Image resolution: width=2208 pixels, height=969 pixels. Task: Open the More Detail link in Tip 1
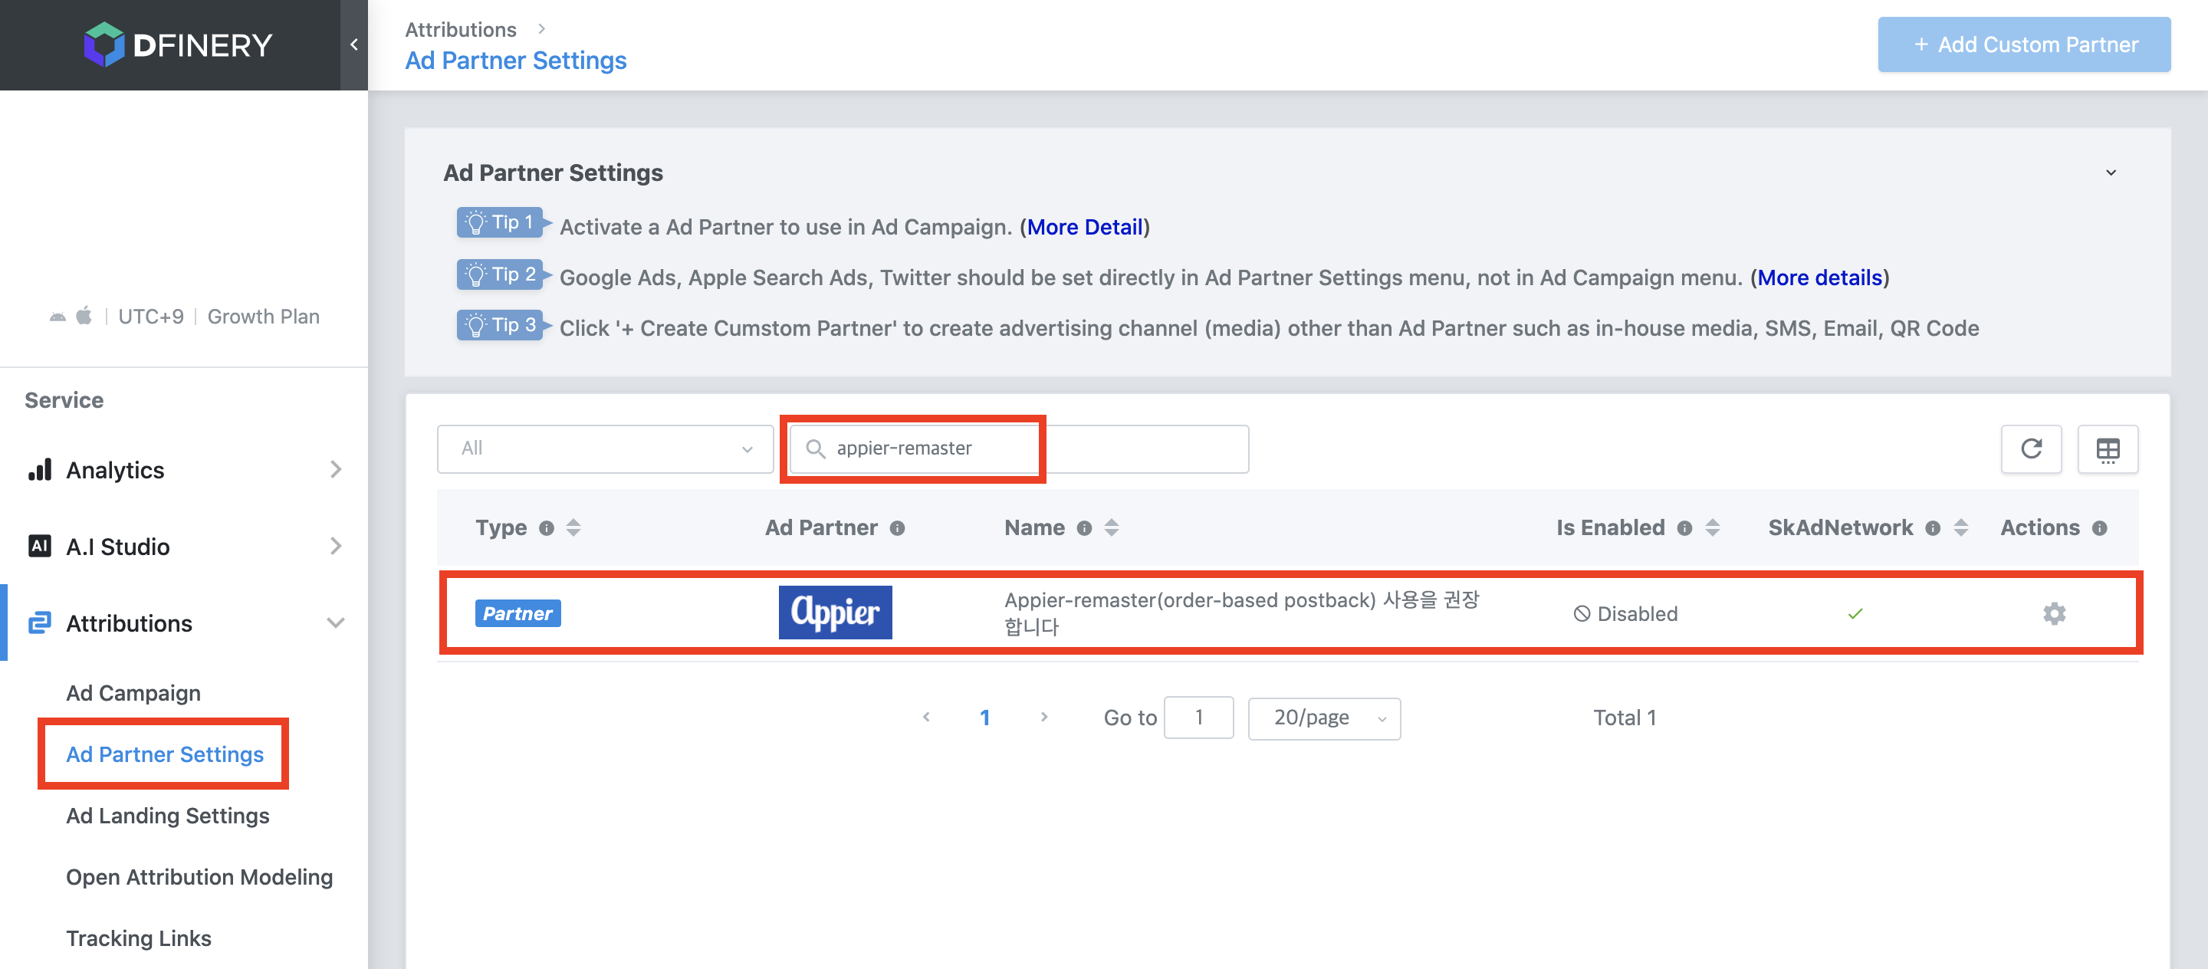pos(1084,227)
